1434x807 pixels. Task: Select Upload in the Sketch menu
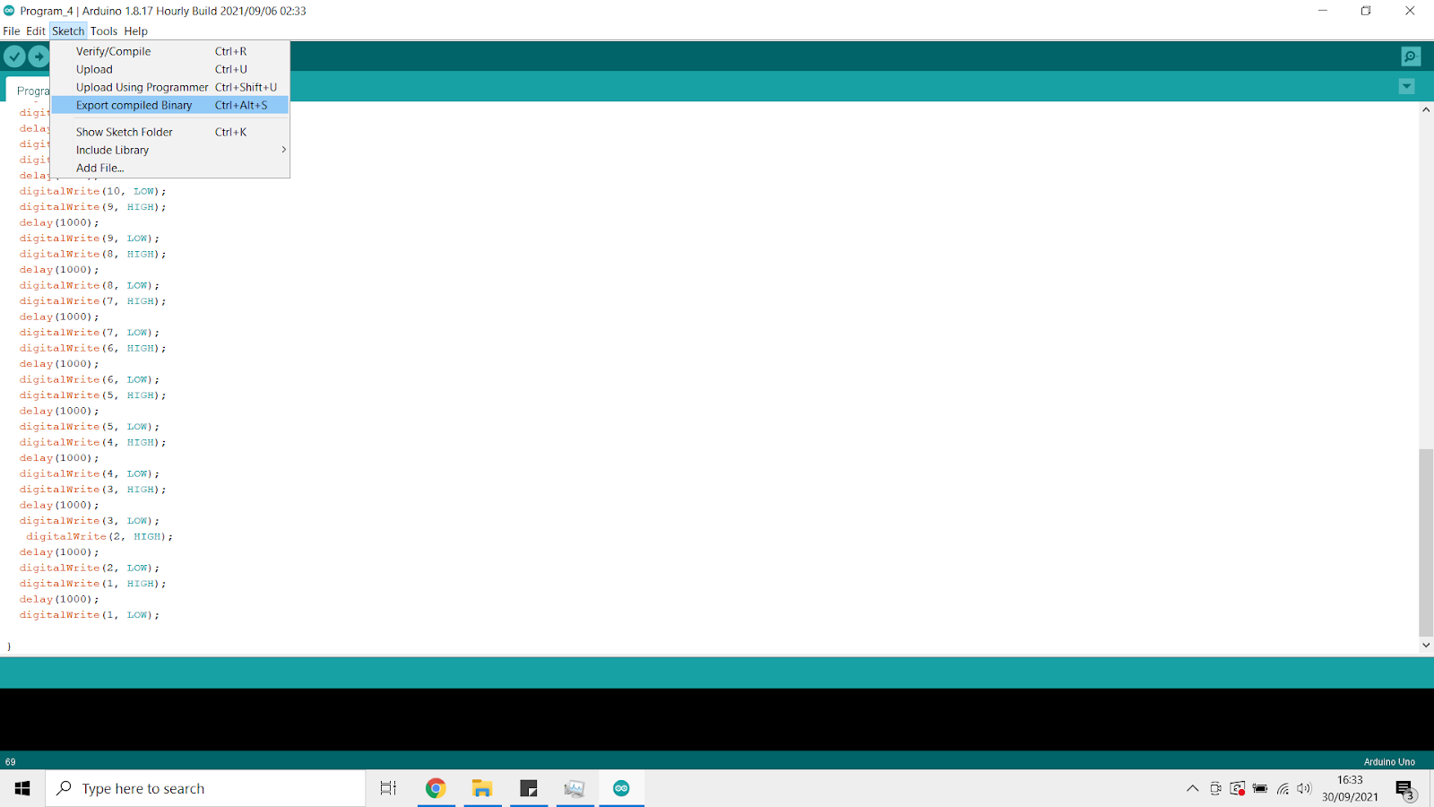[x=169, y=69]
